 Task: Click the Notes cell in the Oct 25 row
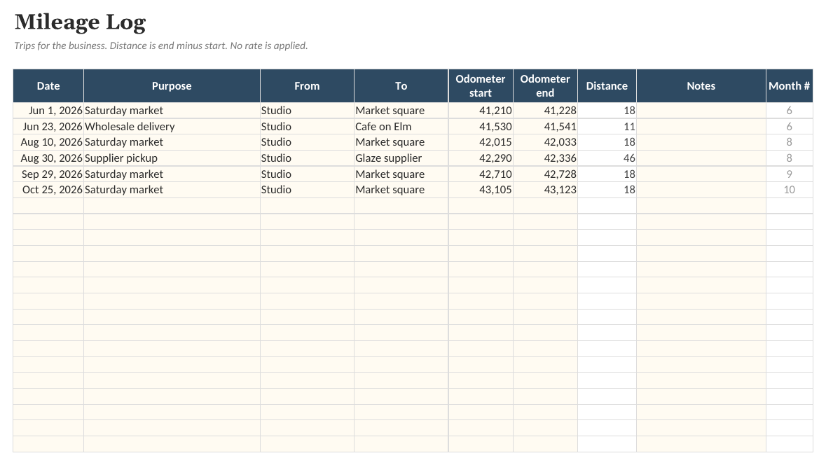(701, 190)
